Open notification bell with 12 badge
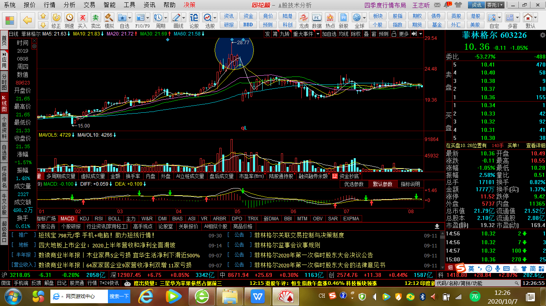 [x=448, y=5]
